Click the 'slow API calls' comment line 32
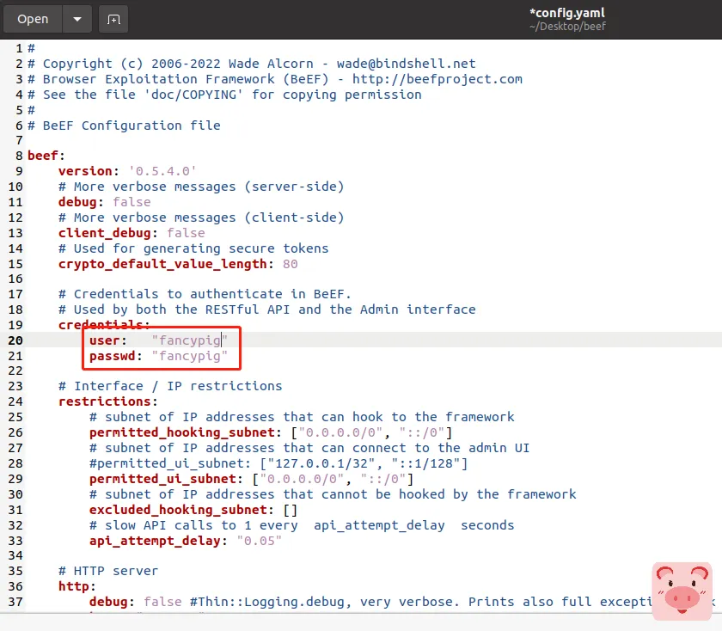This screenshot has width=722, height=631. [302, 525]
